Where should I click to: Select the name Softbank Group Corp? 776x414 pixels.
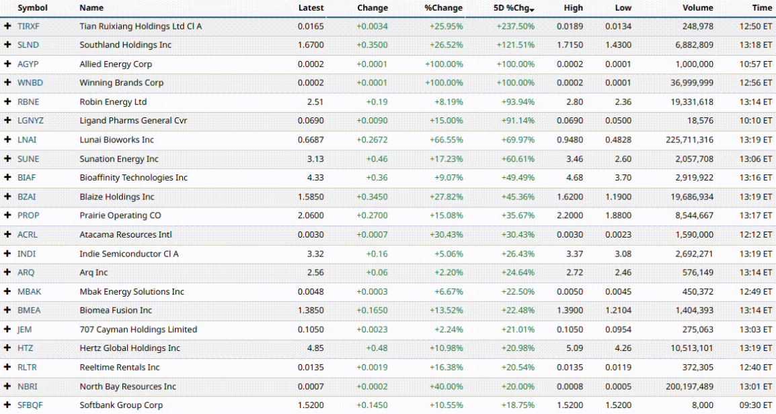[x=121, y=405]
